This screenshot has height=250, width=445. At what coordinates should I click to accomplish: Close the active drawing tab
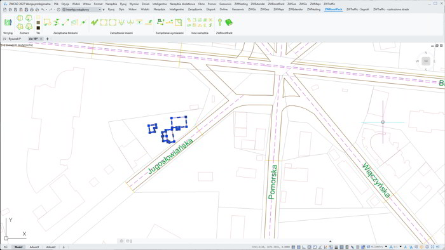41,39
